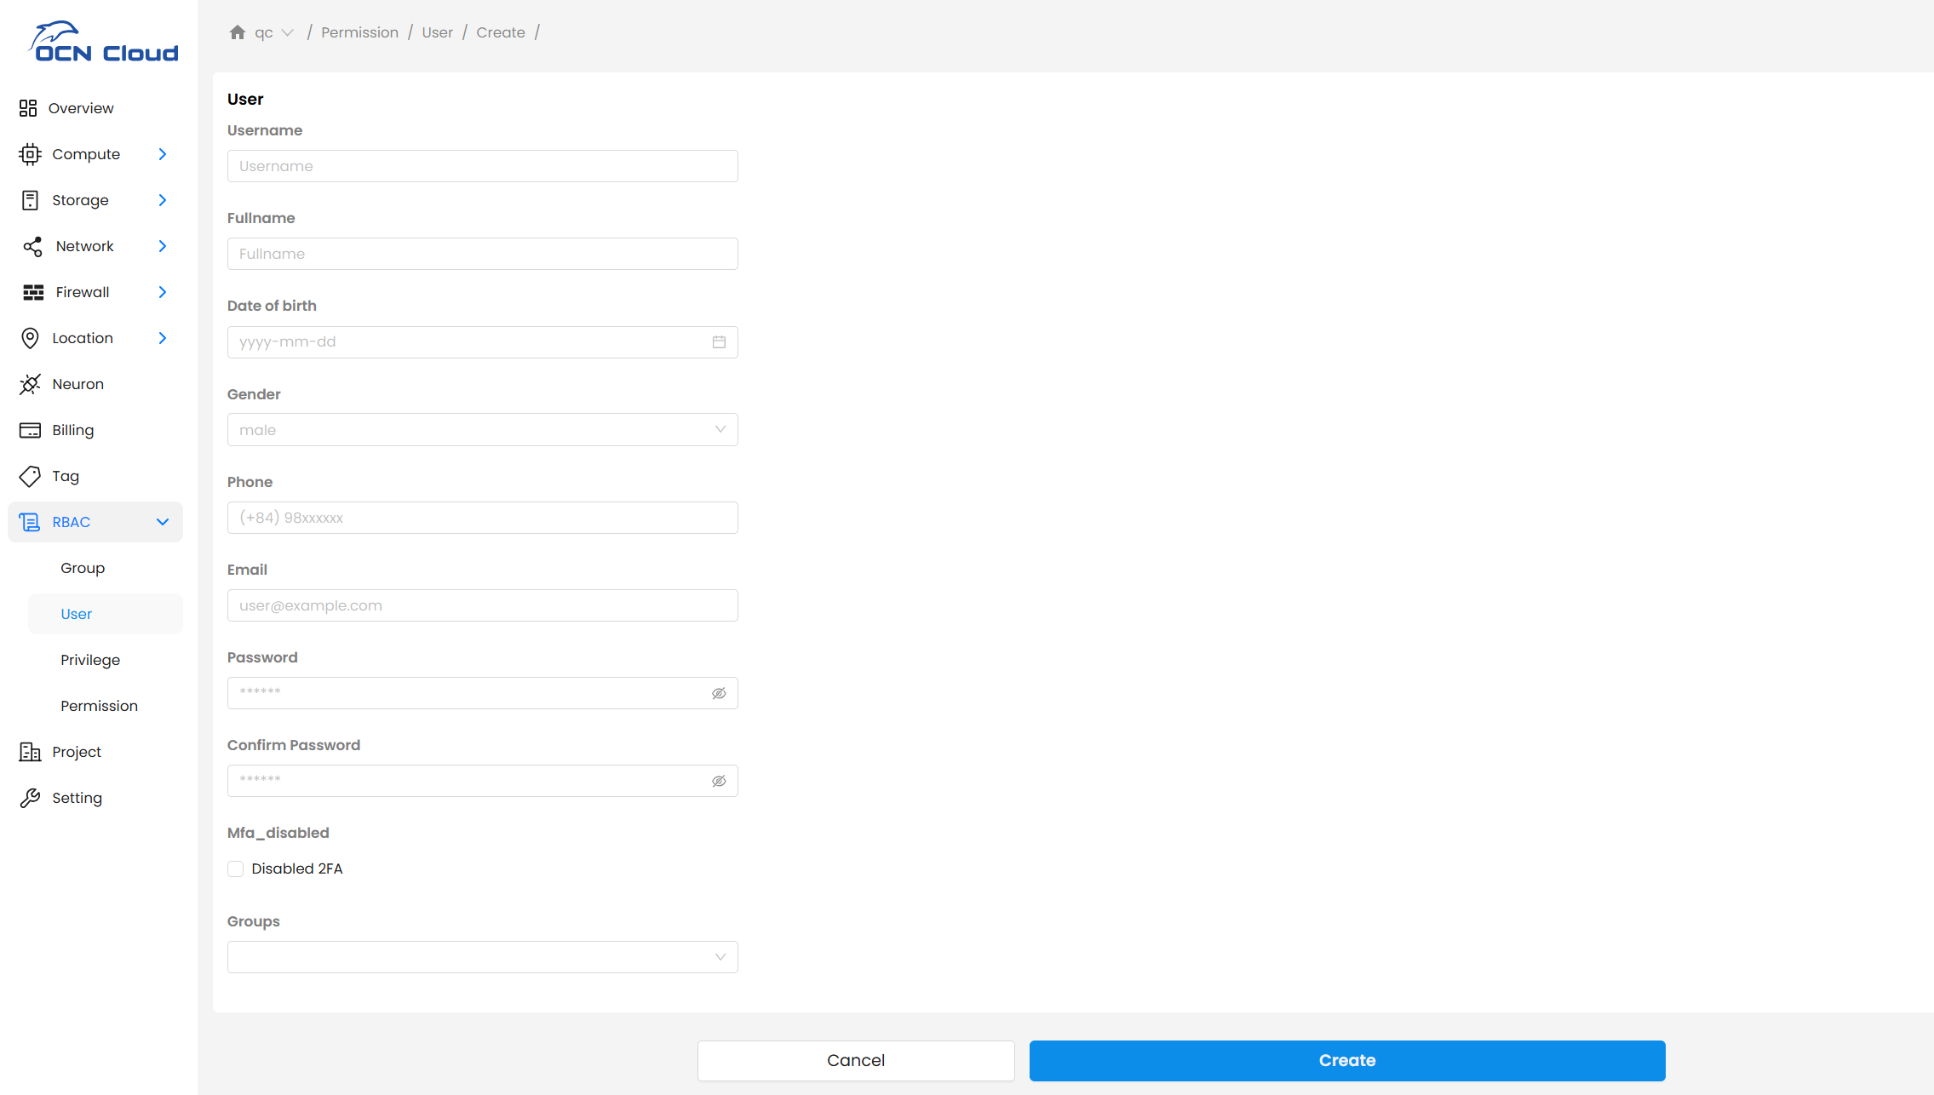
Task: Enable the Disabled 2FA checkbox
Action: [x=236, y=869]
